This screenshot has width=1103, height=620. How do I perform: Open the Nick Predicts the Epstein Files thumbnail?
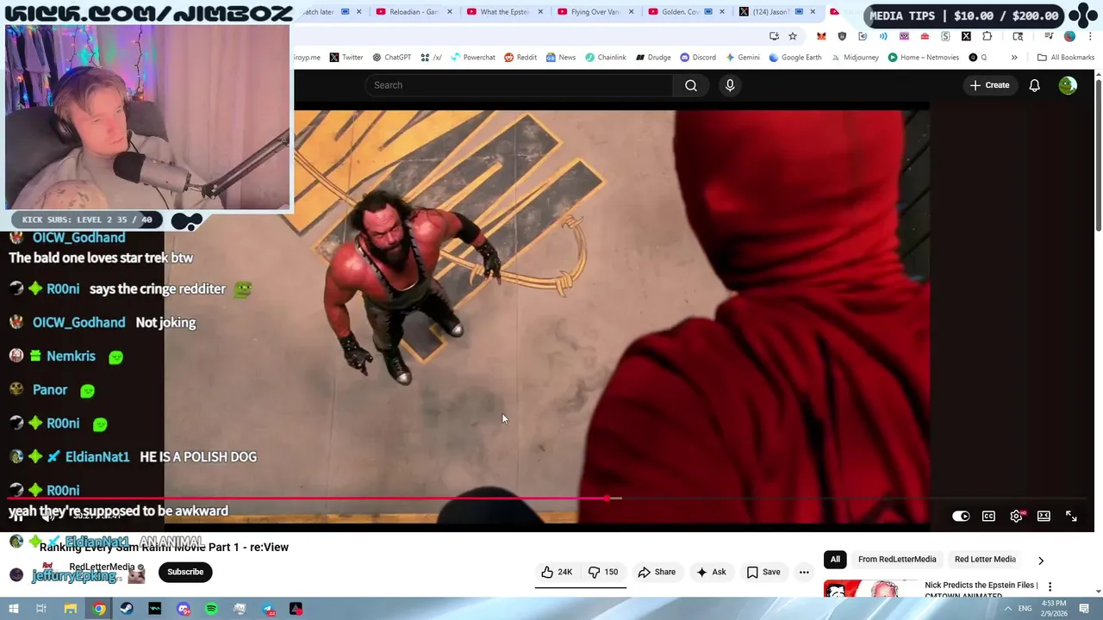(x=870, y=589)
